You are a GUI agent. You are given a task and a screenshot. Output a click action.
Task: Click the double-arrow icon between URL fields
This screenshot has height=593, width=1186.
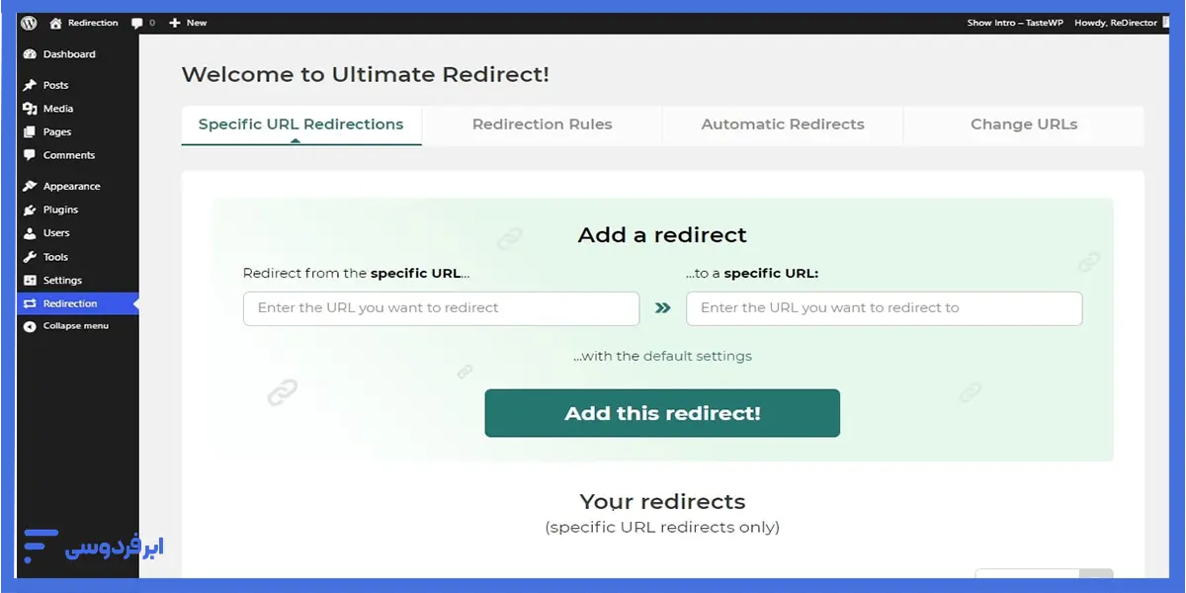(663, 308)
